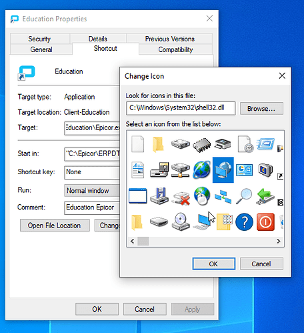Close the Education Properties window

click(x=209, y=19)
